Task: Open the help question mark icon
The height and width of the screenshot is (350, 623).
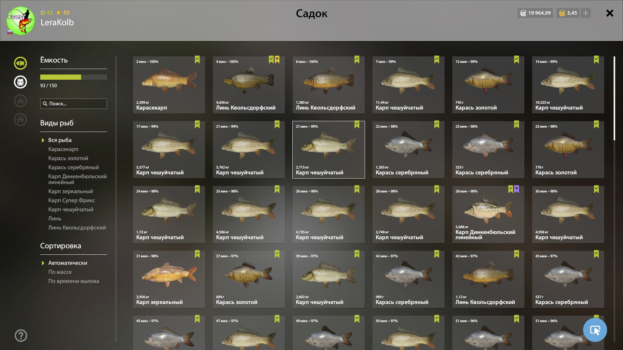Action: pos(21,335)
